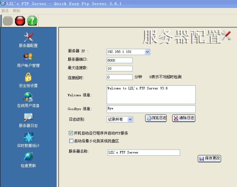Open 用户帐户管理 users icon
Image resolution: width=237 pixels, height=187 pixels.
(28, 57)
